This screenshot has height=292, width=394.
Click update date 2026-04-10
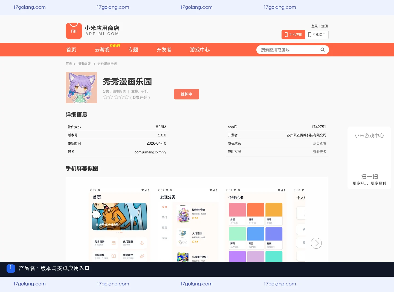156,143
